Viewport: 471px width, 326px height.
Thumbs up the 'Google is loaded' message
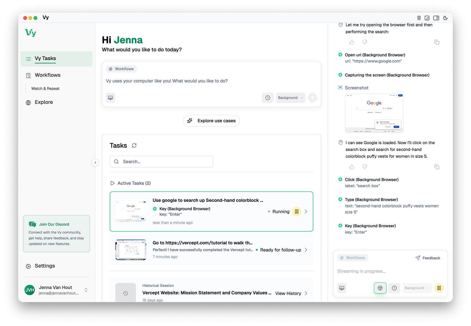352,167
